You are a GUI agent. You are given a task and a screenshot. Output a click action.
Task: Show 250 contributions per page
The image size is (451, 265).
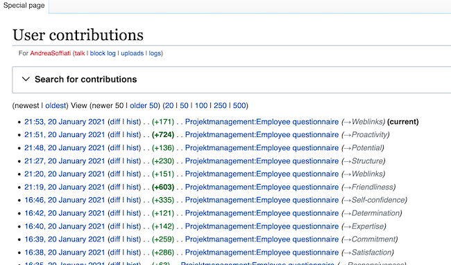tap(220, 106)
